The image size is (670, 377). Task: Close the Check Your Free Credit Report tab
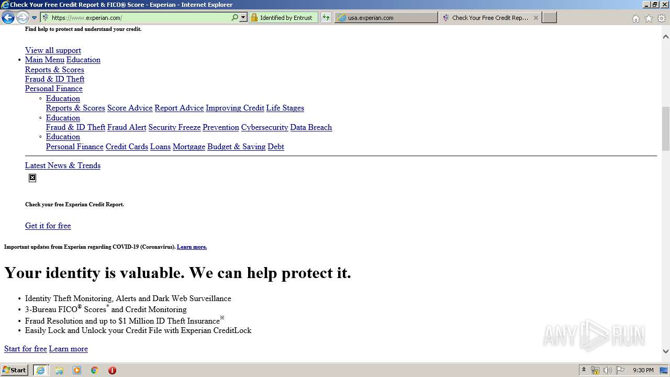pyautogui.click(x=535, y=17)
